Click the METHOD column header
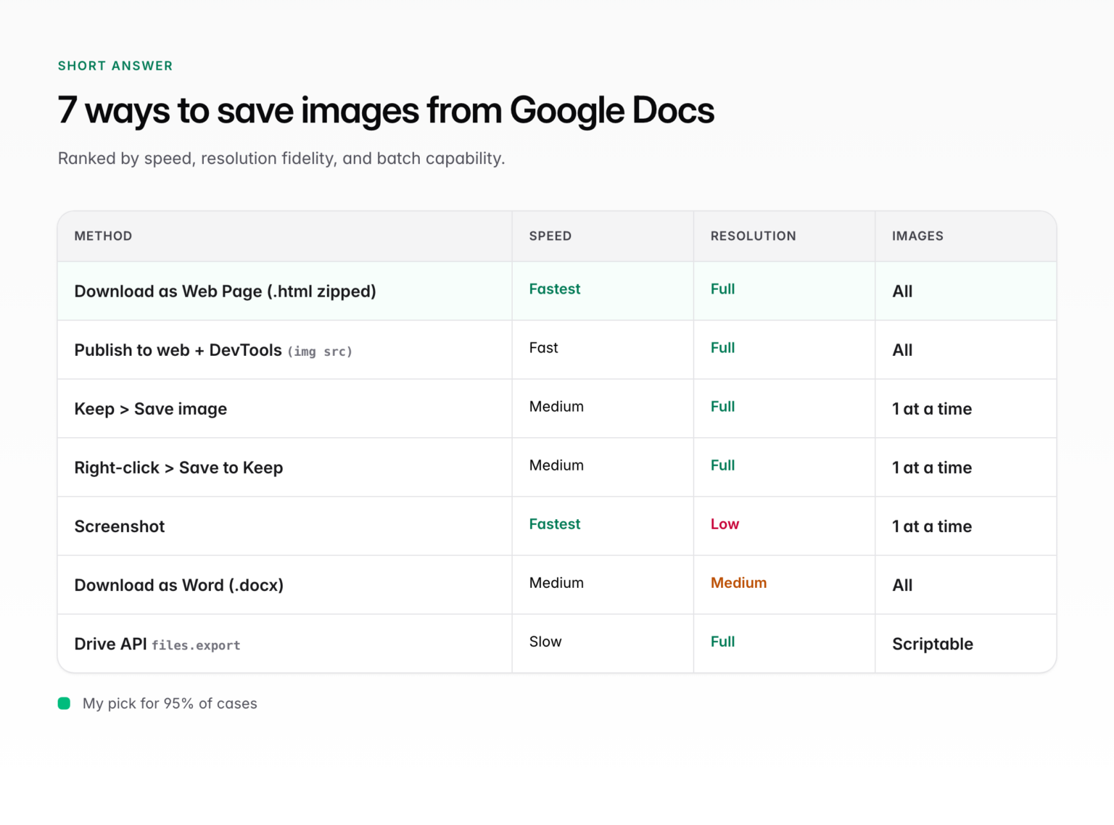Screen dimensions: 1114x825 [103, 236]
